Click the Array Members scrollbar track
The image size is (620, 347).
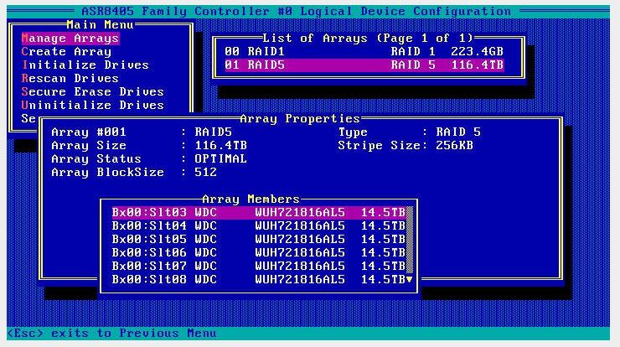point(410,240)
